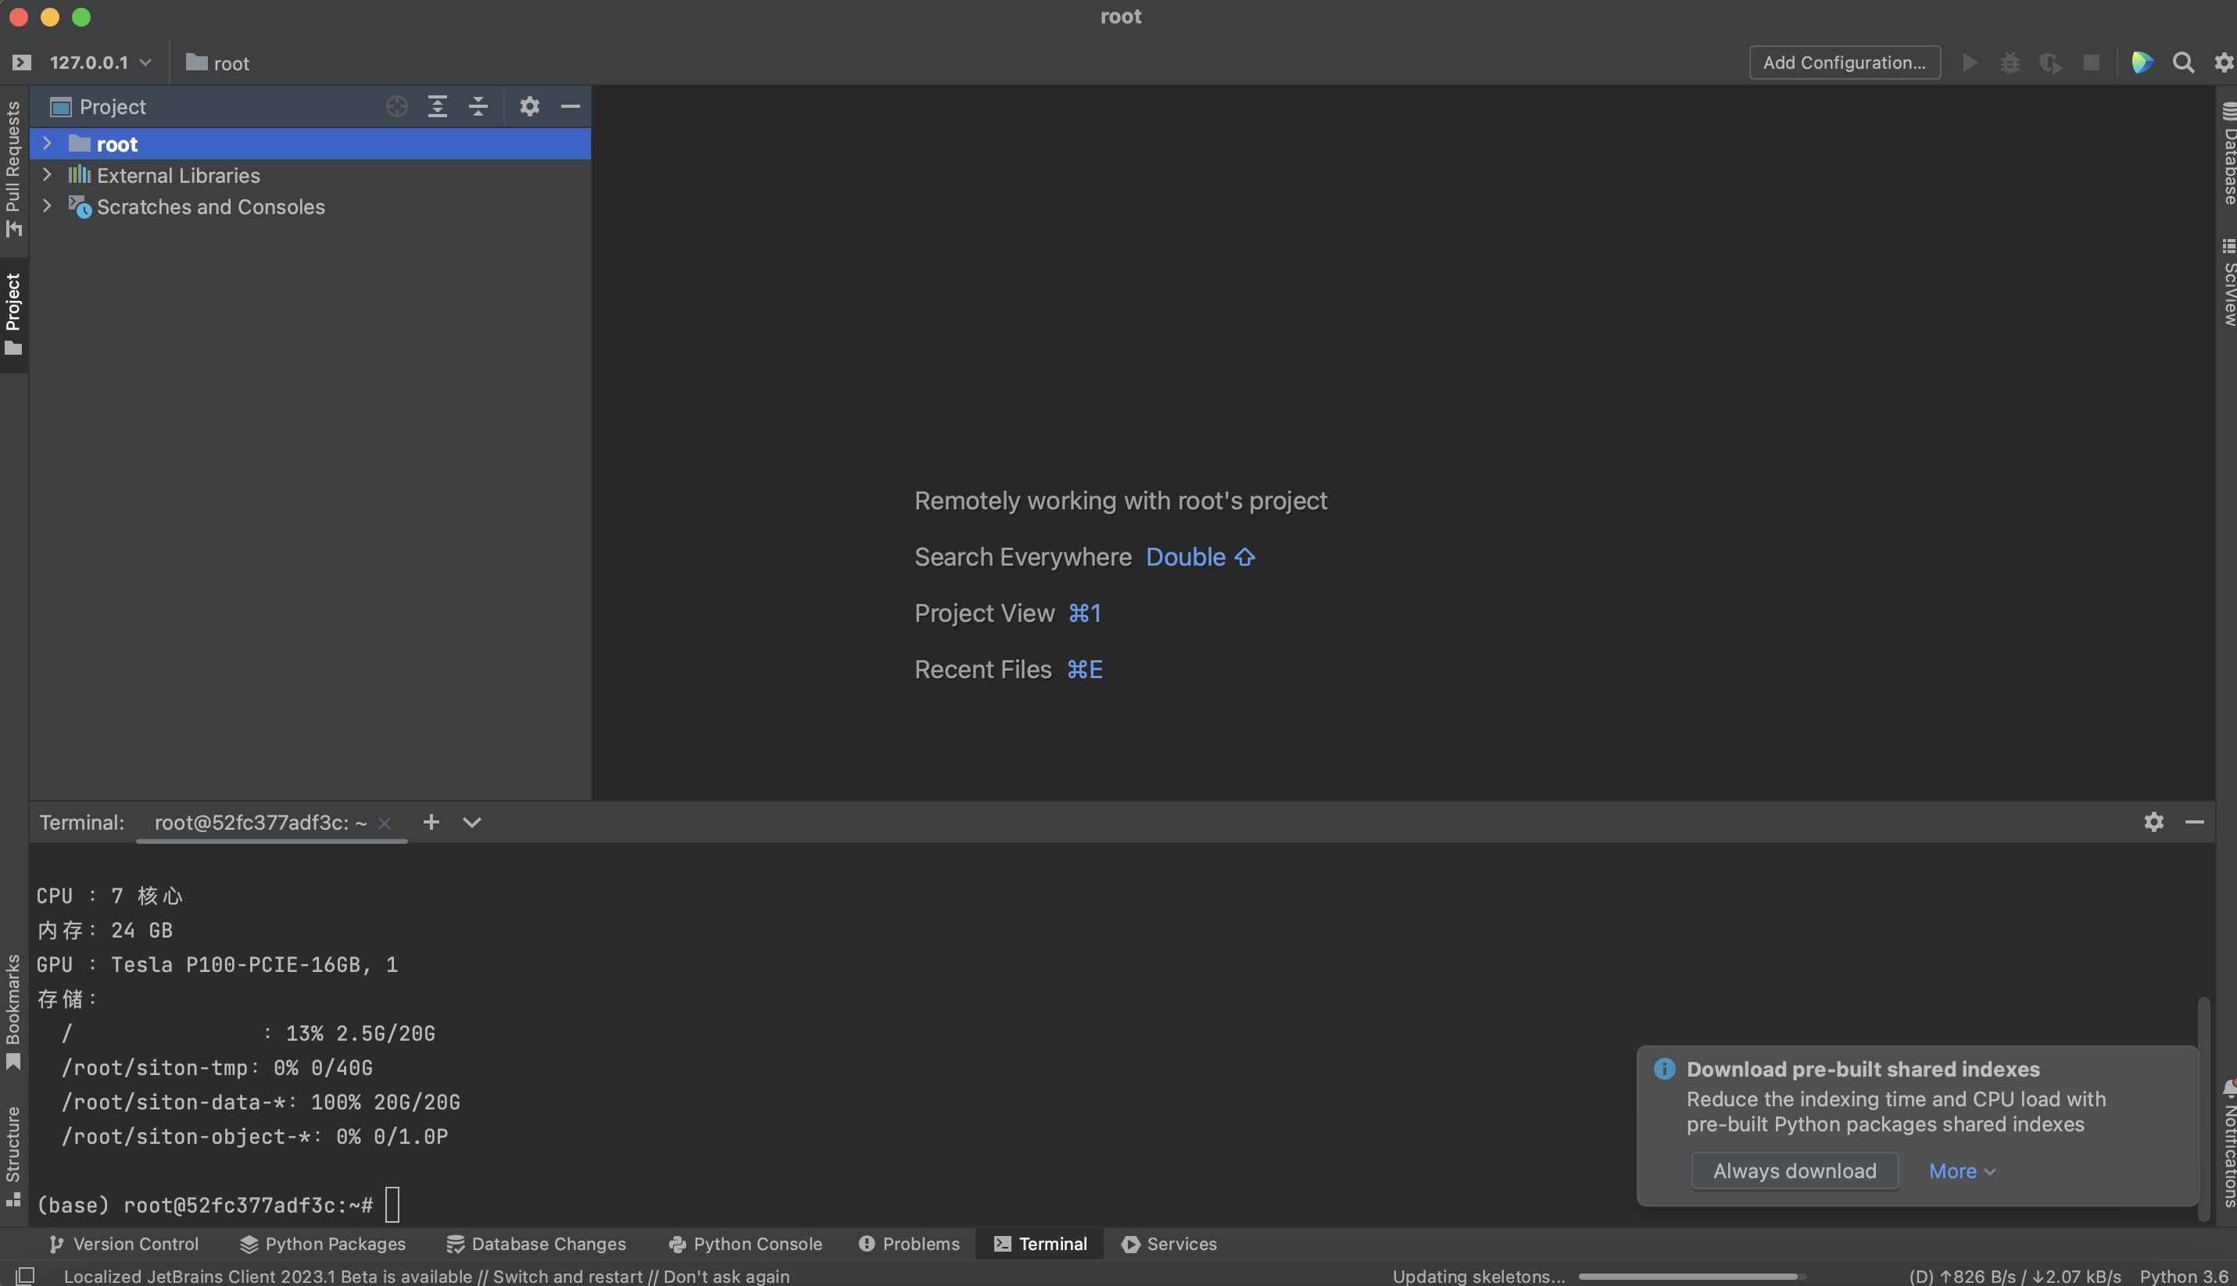Click Don't ask again status link
The image size is (2237, 1286).
tap(726, 1277)
